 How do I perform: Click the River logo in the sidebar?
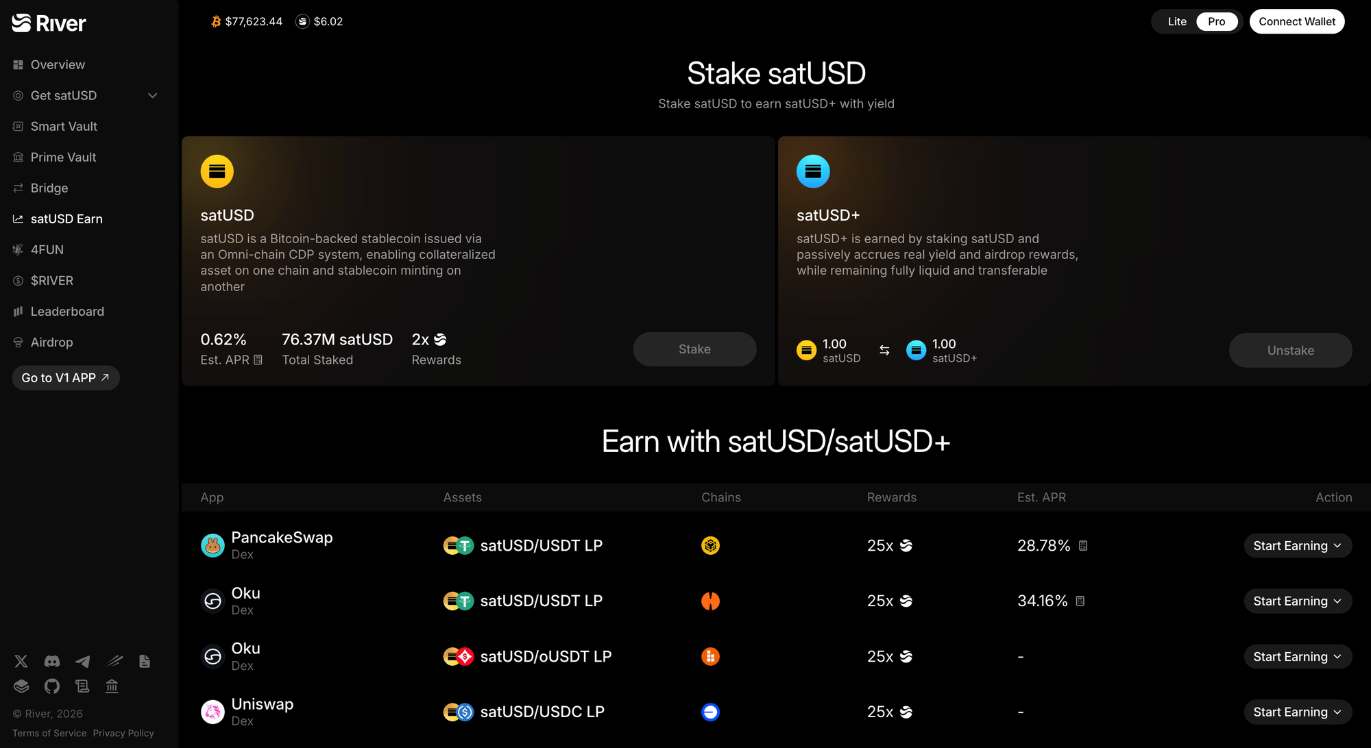(49, 23)
